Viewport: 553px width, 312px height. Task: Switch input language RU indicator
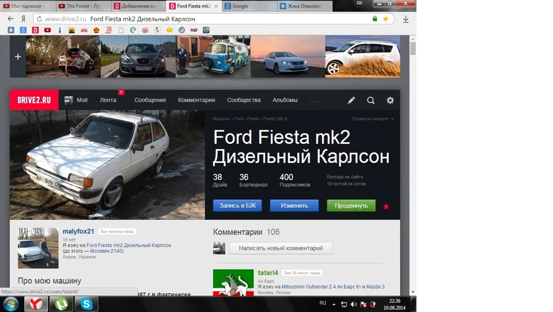pos(323,303)
